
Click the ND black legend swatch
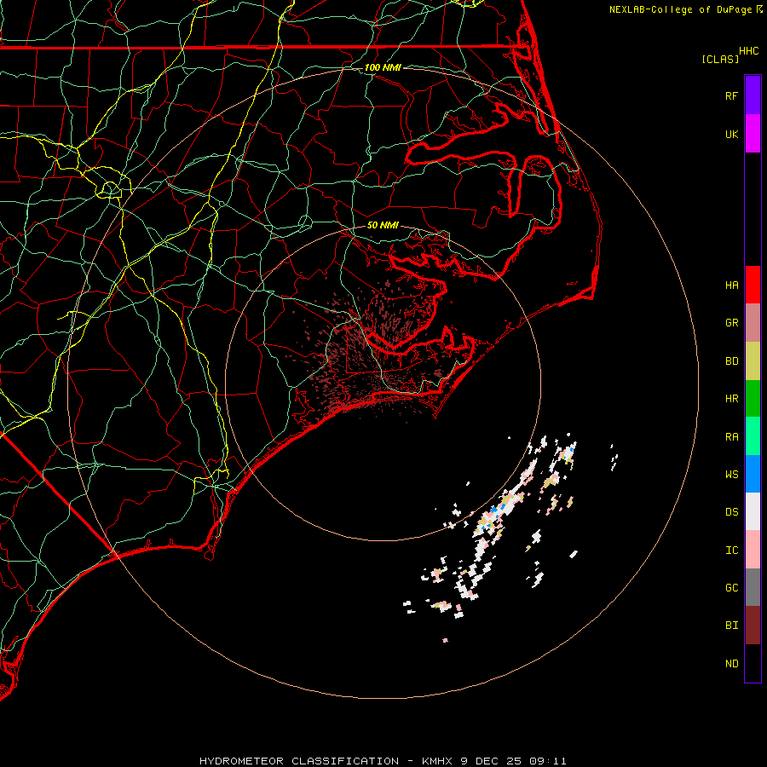pyautogui.click(x=753, y=663)
